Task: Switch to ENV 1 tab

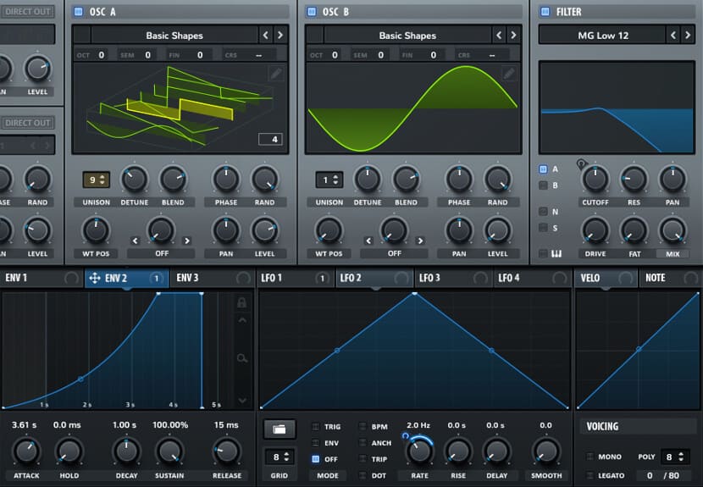Action: point(42,278)
